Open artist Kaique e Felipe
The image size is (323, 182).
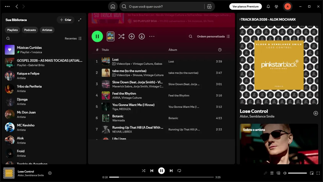click(x=44, y=76)
